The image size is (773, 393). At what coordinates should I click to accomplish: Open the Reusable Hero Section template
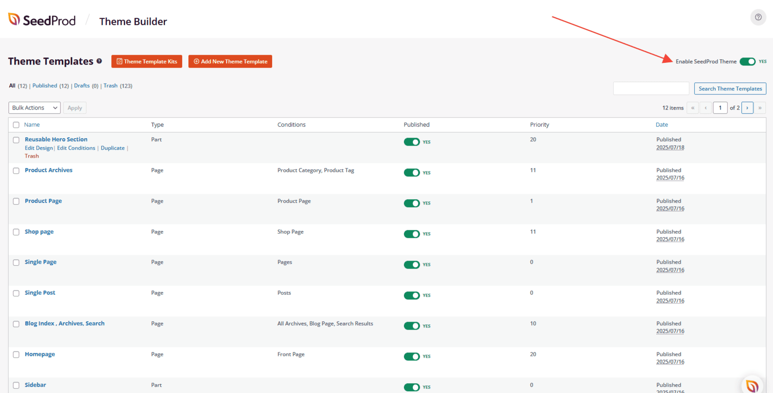(x=56, y=139)
